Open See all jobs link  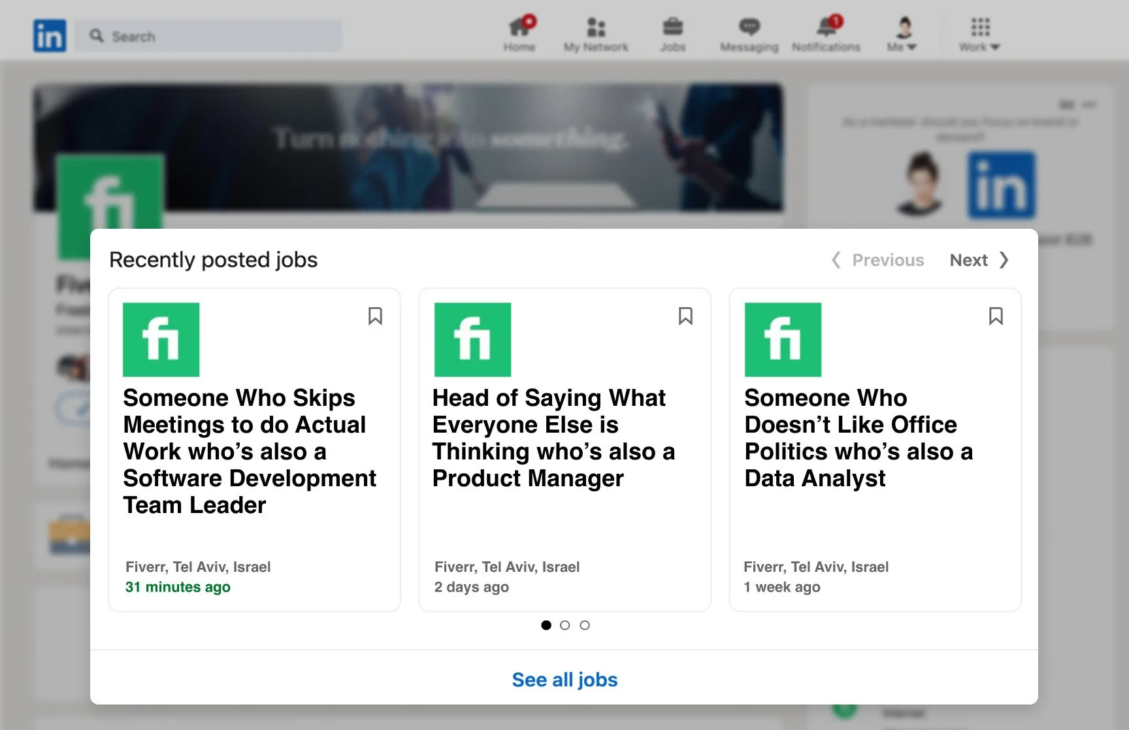click(x=564, y=680)
